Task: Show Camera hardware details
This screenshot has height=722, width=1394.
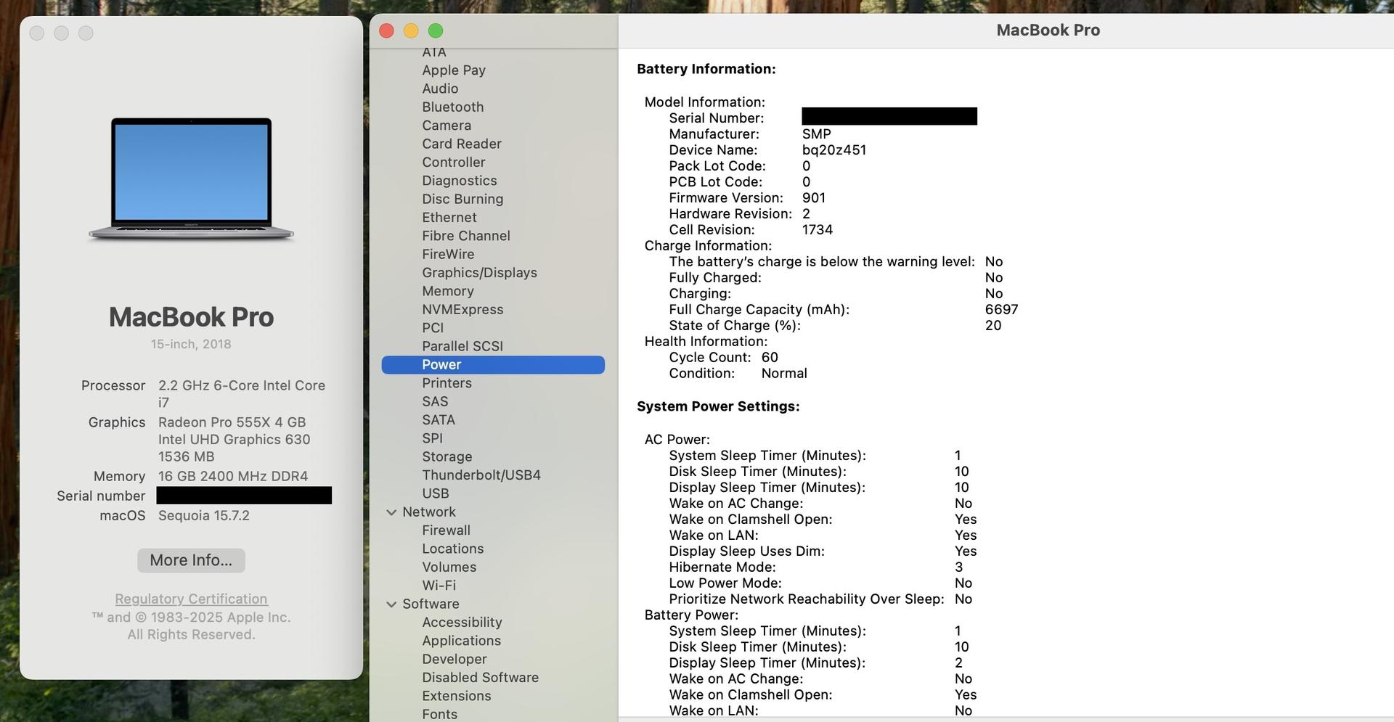Action: pos(447,126)
